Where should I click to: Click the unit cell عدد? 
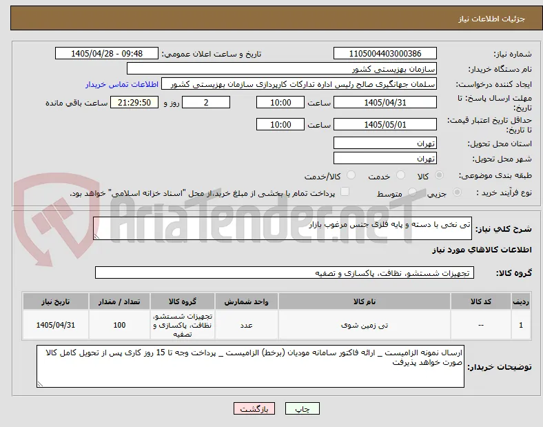246,325
